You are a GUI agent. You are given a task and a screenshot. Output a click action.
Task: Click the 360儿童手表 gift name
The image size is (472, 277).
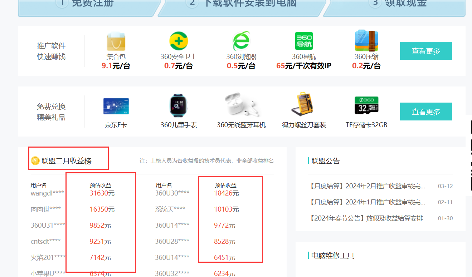tap(179, 125)
